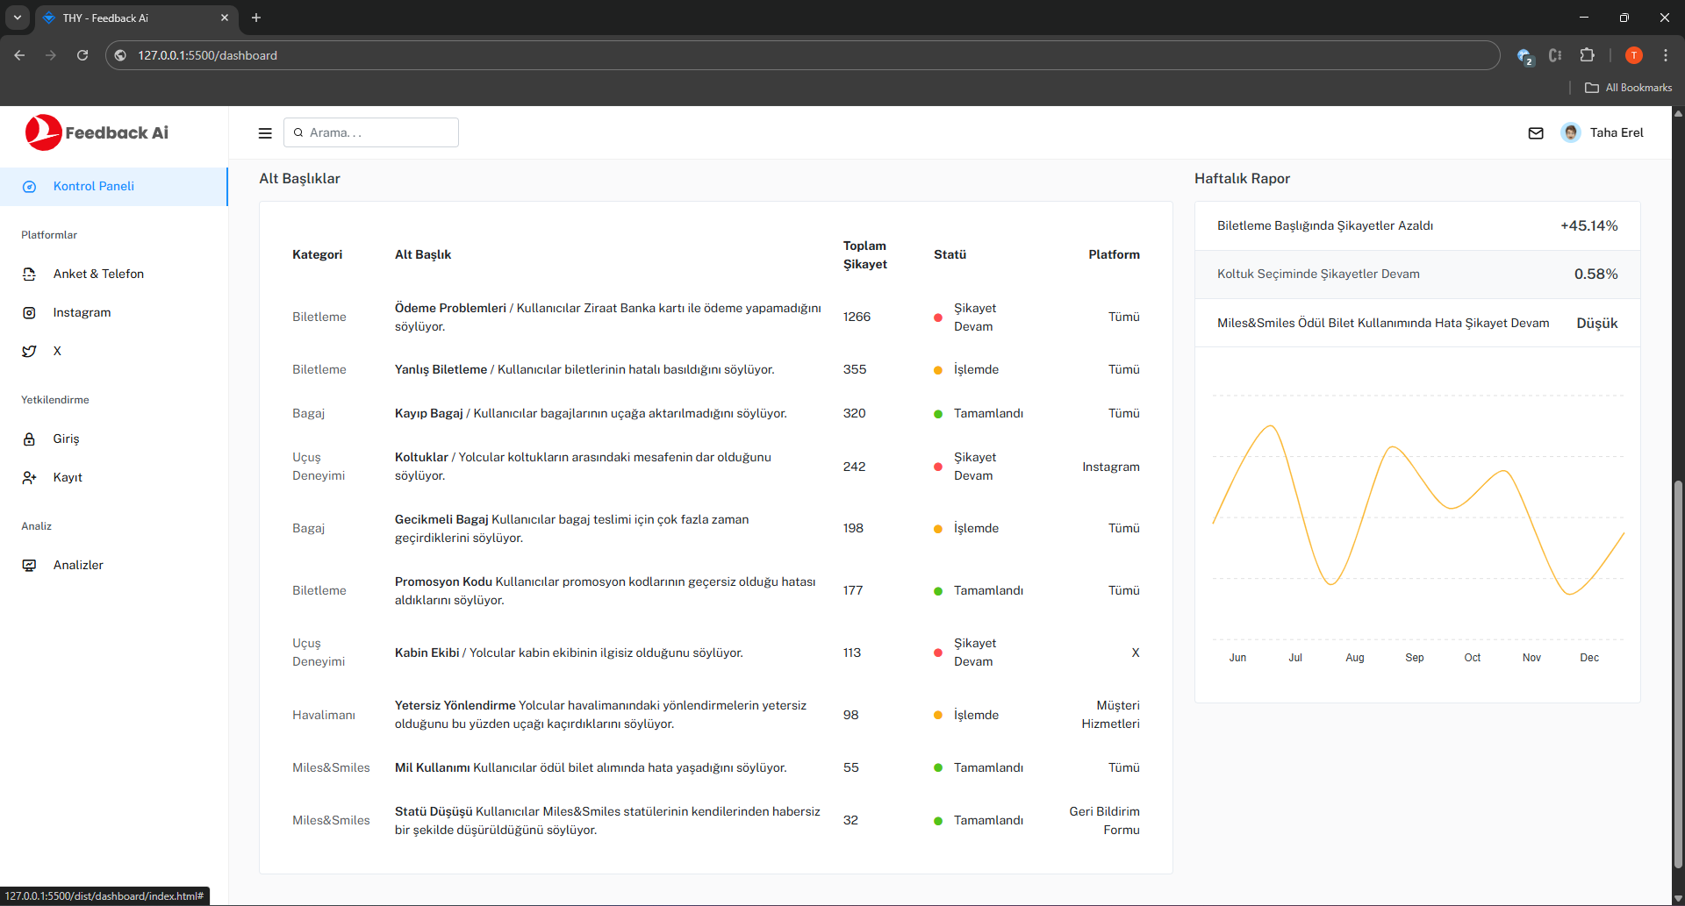This screenshot has width=1685, height=906.
Task: Reload the page with browser refresh icon
Action: [82, 55]
